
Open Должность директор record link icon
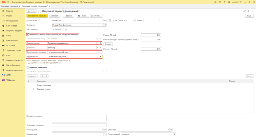(100, 48)
